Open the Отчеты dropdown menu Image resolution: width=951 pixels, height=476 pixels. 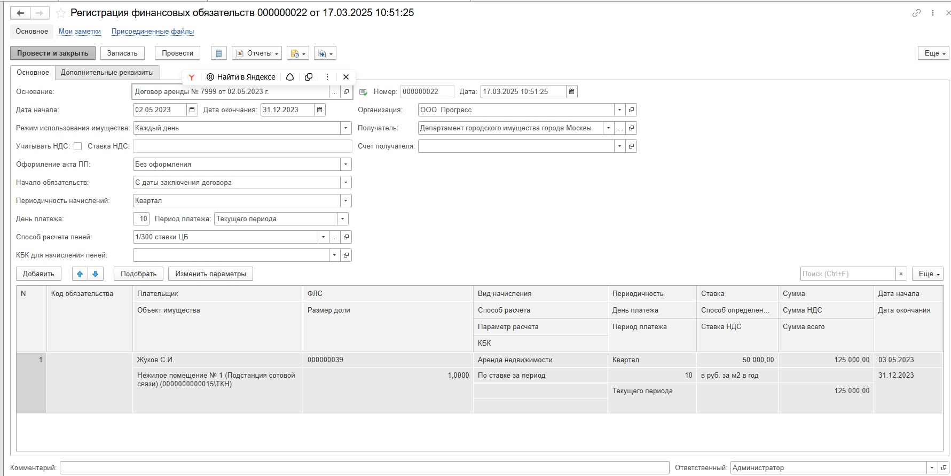click(257, 53)
